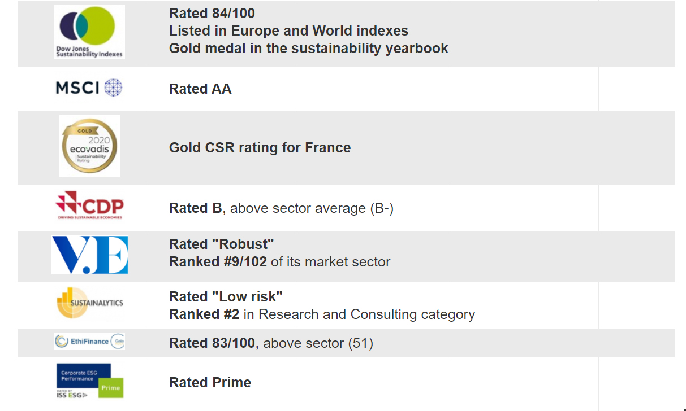The image size is (686, 411).
Task: Click the Dow Jones Sustainability Indexes logo
Action: (x=89, y=32)
